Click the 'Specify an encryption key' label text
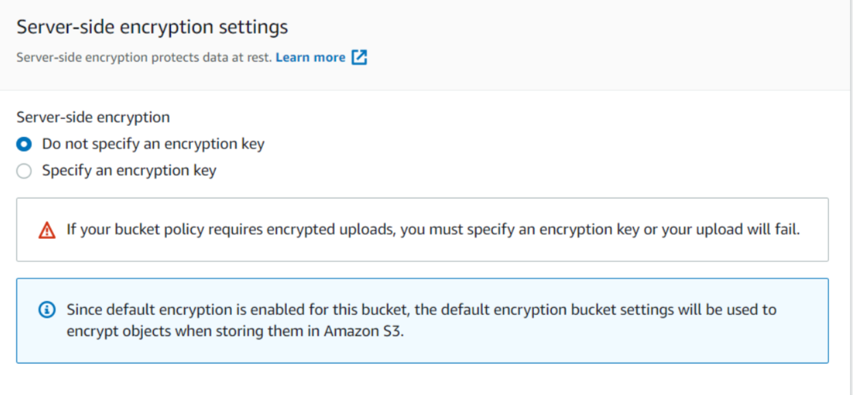The height and width of the screenshot is (395, 853). 129,170
